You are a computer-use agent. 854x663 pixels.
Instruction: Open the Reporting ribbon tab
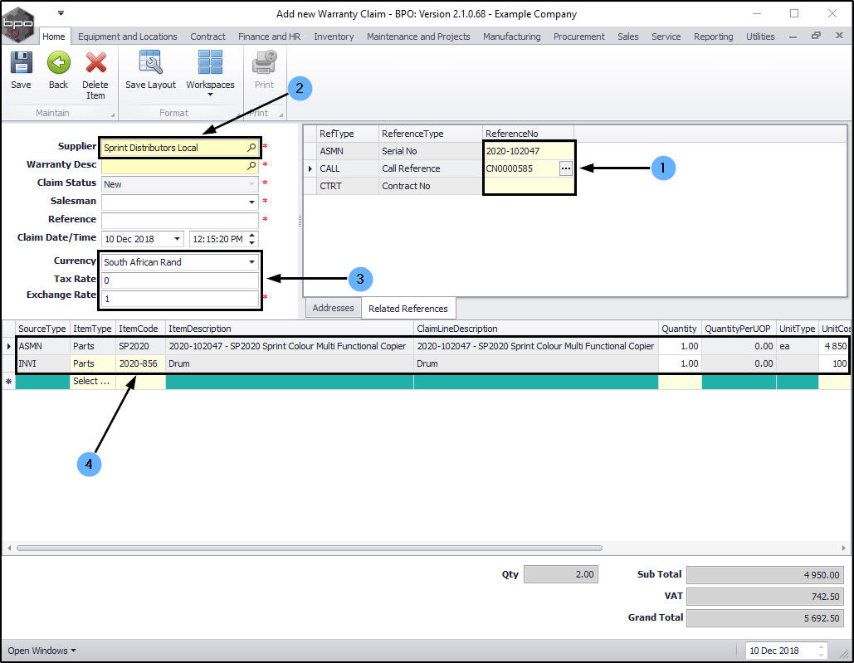713,37
